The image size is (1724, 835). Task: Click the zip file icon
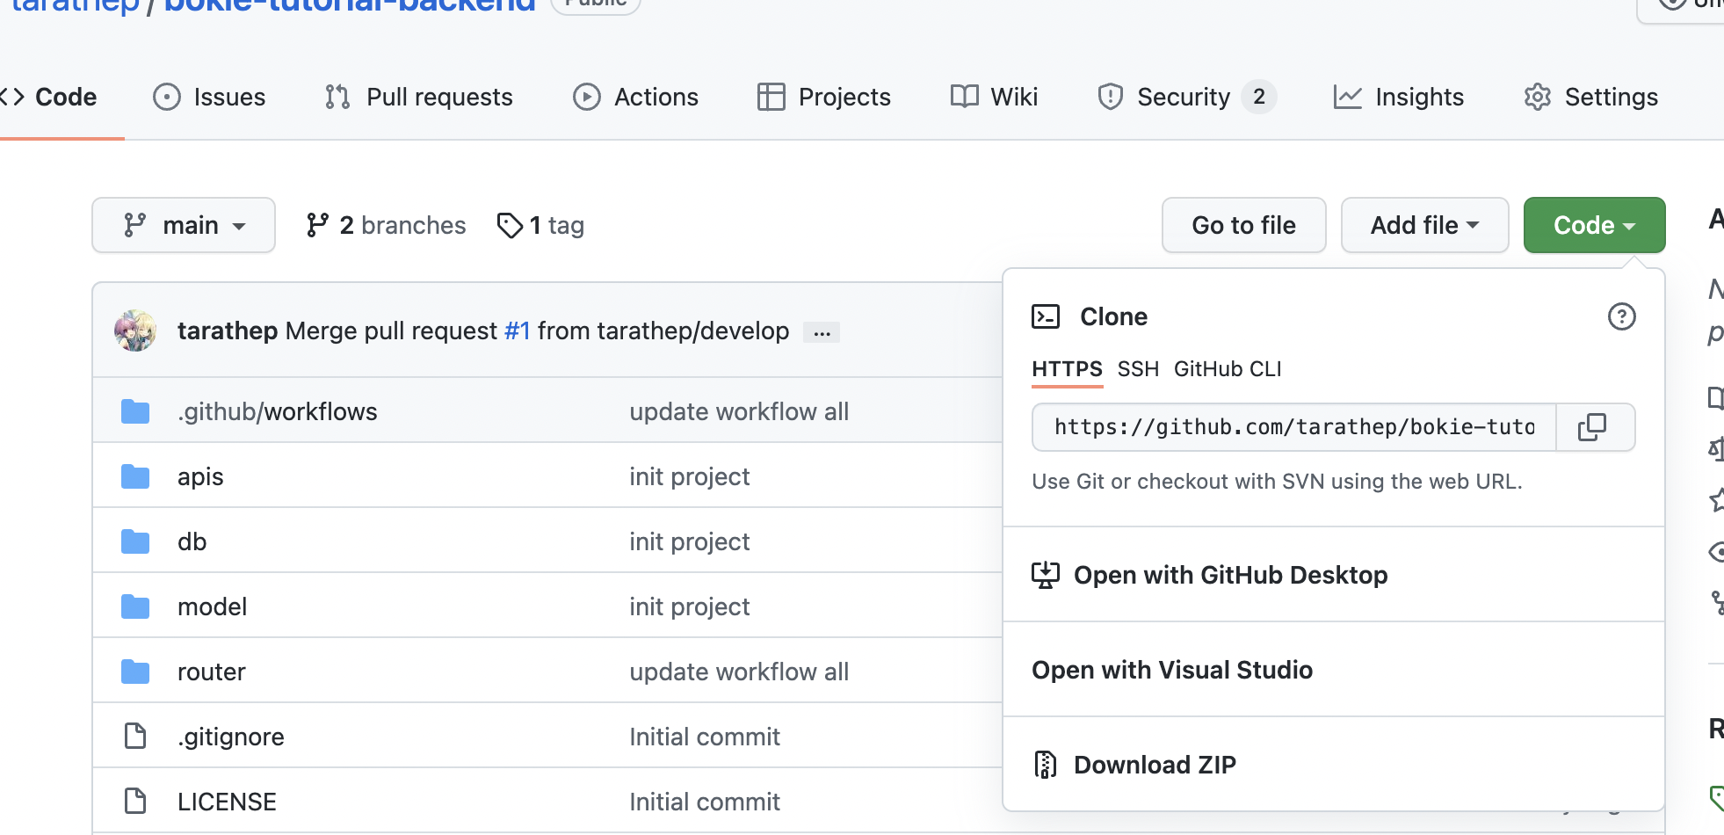1045,765
